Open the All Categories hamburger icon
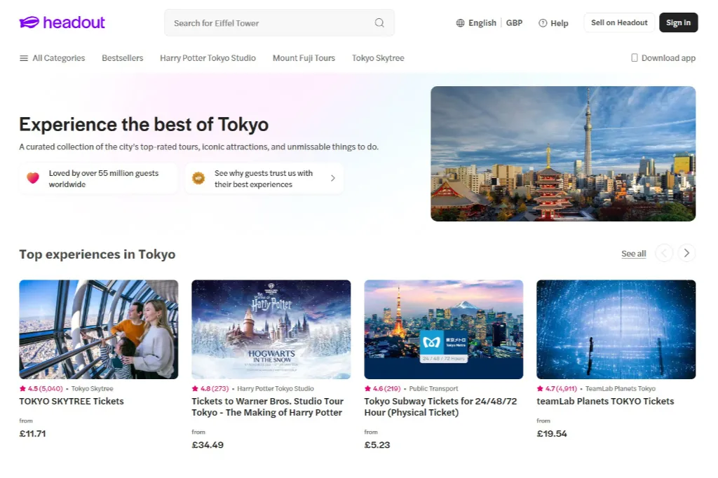 (x=24, y=58)
